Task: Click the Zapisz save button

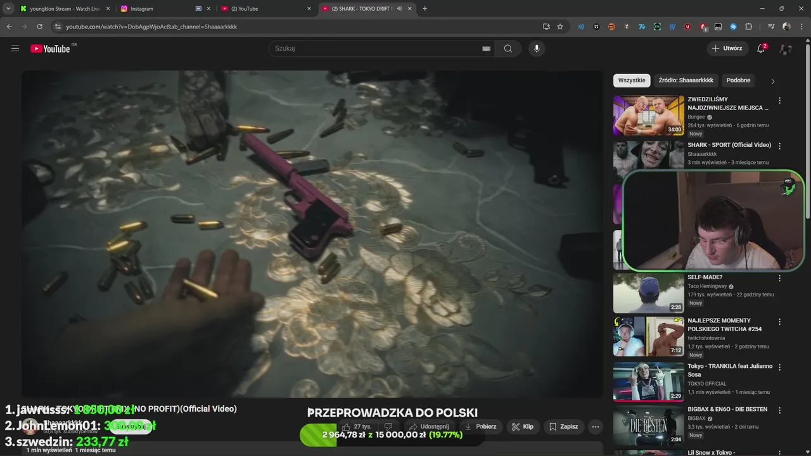Action: point(563,427)
